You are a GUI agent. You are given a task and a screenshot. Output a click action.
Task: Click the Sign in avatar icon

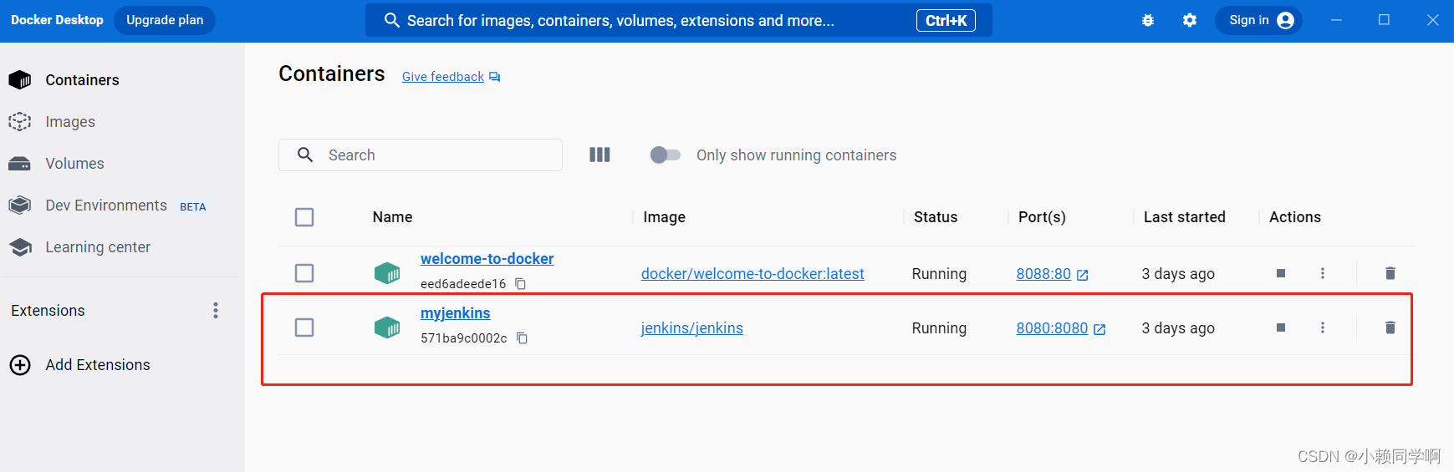click(1286, 20)
